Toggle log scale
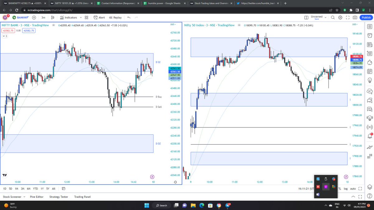The width and height of the screenshot is (374, 210). click(346, 189)
